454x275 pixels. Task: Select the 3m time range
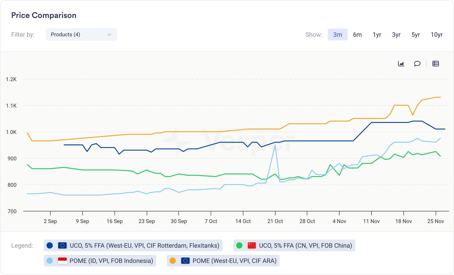(337, 35)
